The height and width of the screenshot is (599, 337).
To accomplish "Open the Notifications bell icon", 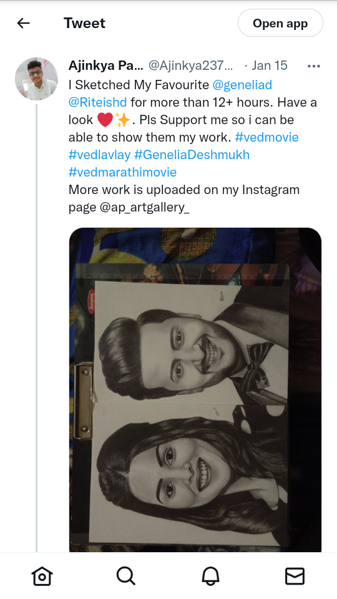I will pos(210,576).
